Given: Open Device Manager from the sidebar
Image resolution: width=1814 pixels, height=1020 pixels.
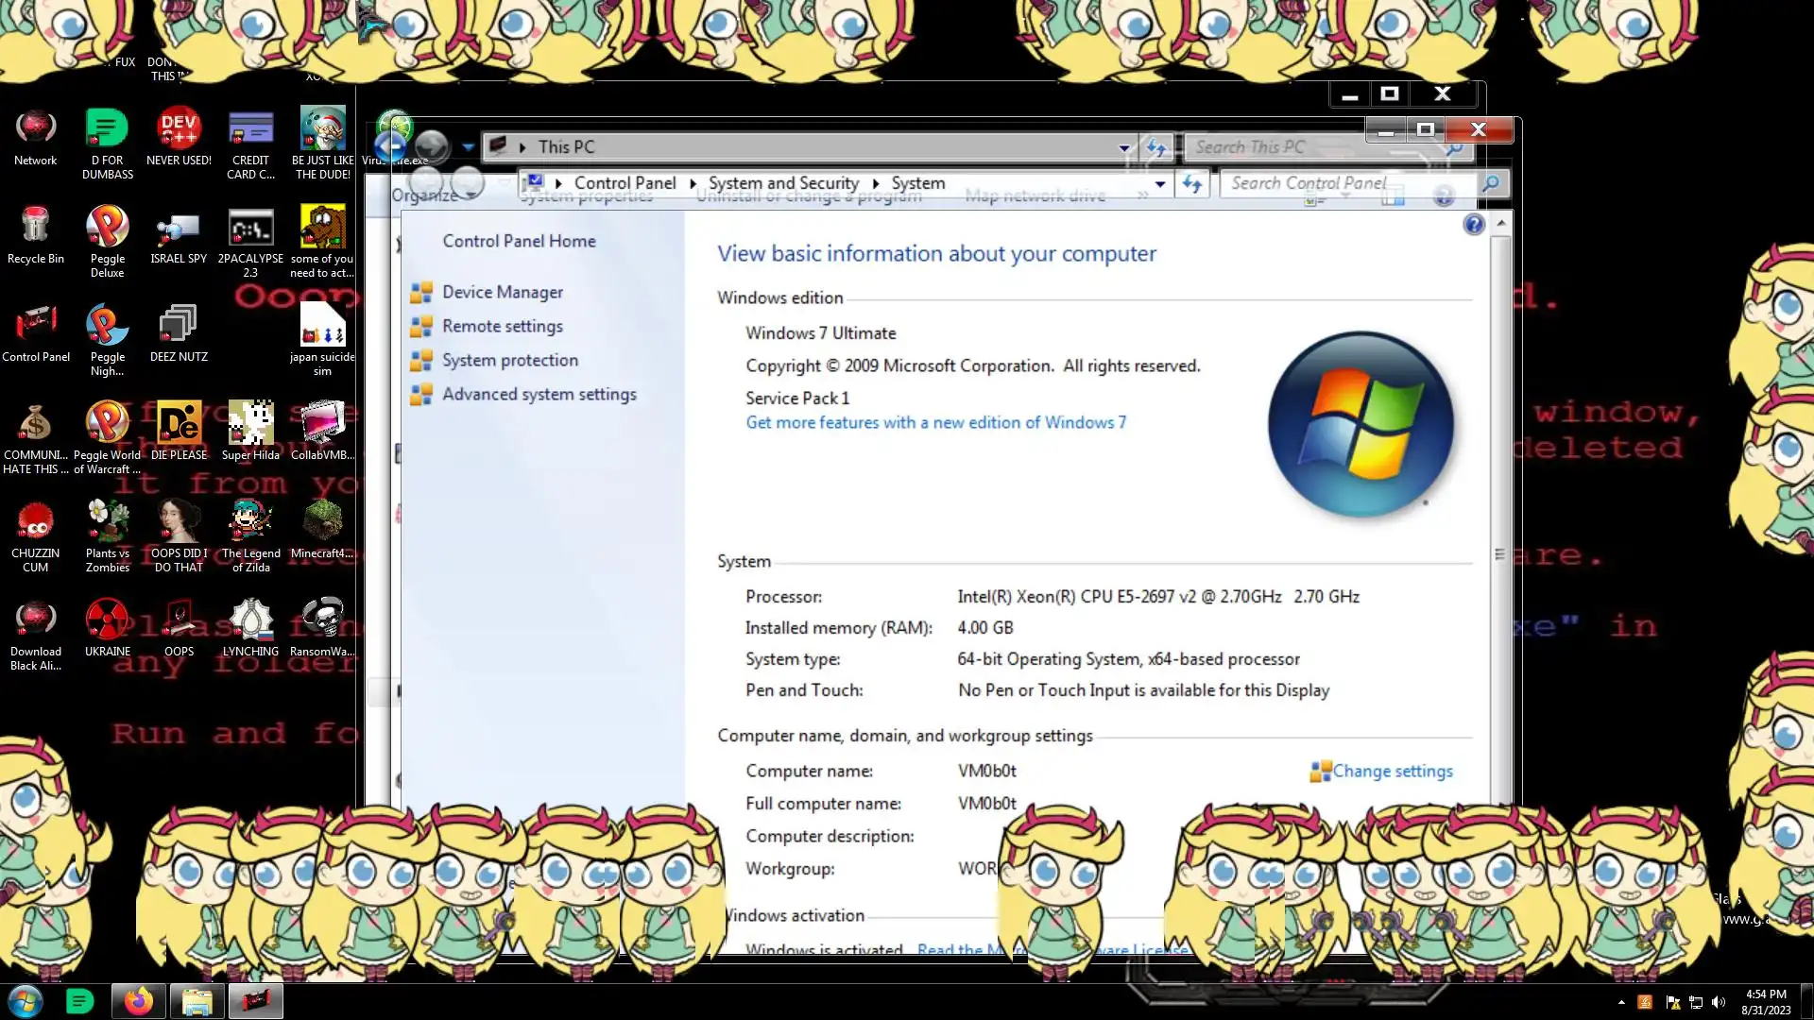Looking at the screenshot, I should coord(502,293).
